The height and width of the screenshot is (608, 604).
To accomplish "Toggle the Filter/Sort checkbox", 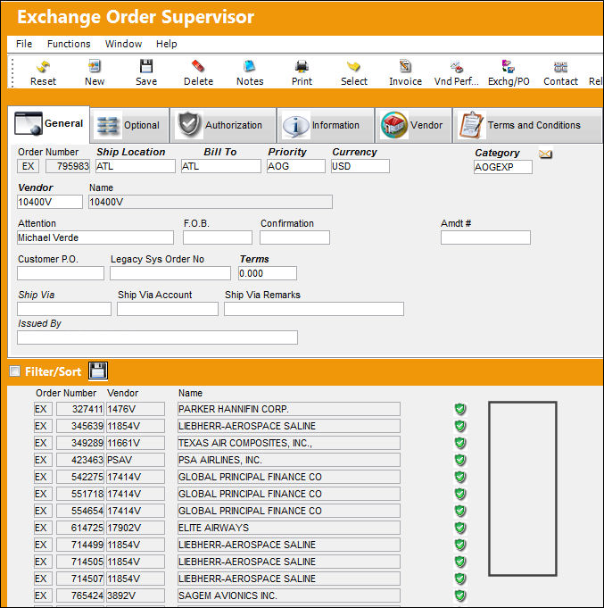I will (x=15, y=371).
